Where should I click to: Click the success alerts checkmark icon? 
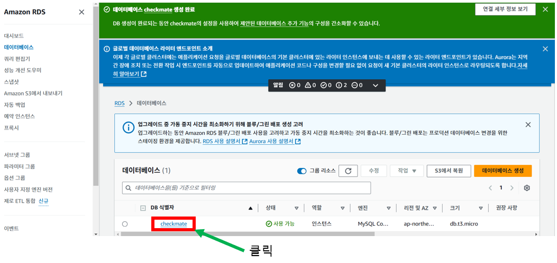click(x=324, y=85)
